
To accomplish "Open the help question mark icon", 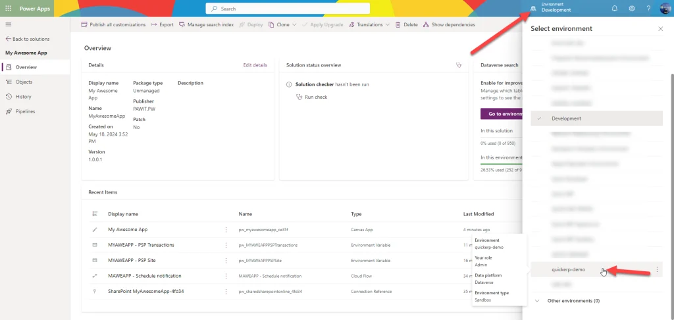I will click(x=648, y=9).
